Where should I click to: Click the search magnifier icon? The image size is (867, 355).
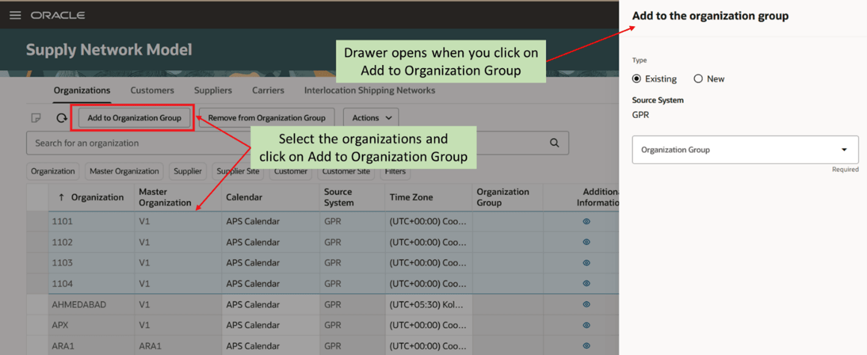[x=554, y=142]
